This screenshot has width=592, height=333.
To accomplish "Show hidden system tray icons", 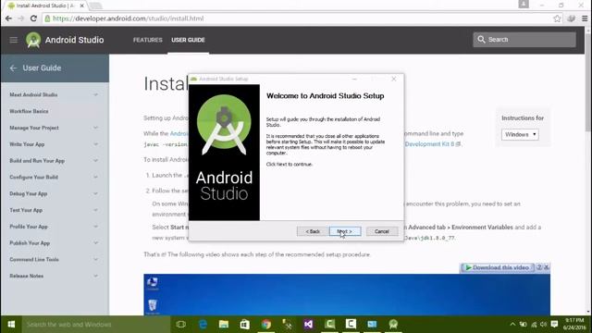I will (x=512, y=325).
